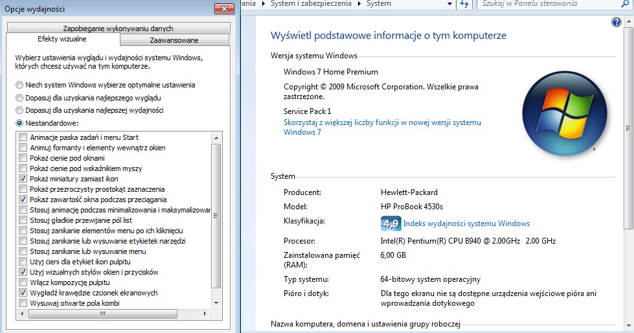Open the Control Panel help icon
The height and width of the screenshot is (333, 634).
(617, 22)
